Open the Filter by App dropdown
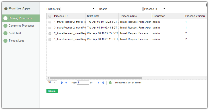 (78, 9)
